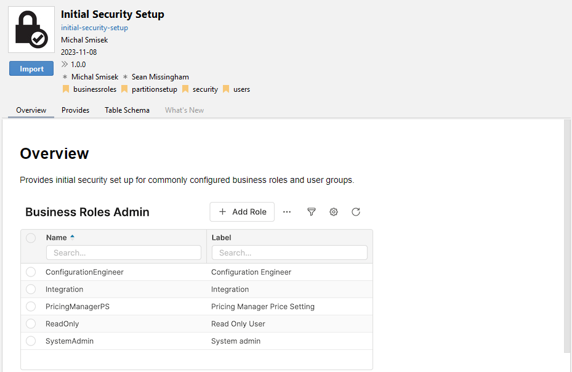The image size is (572, 372).
Task: Click the Add Role button
Action: point(242,212)
